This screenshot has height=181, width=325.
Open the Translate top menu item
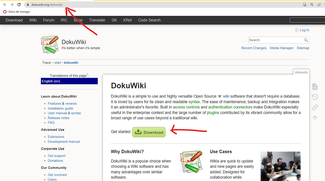(x=97, y=20)
